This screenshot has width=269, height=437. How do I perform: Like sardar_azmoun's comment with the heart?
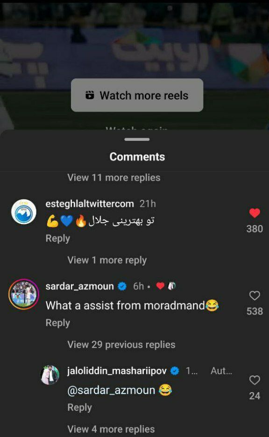click(255, 296)
